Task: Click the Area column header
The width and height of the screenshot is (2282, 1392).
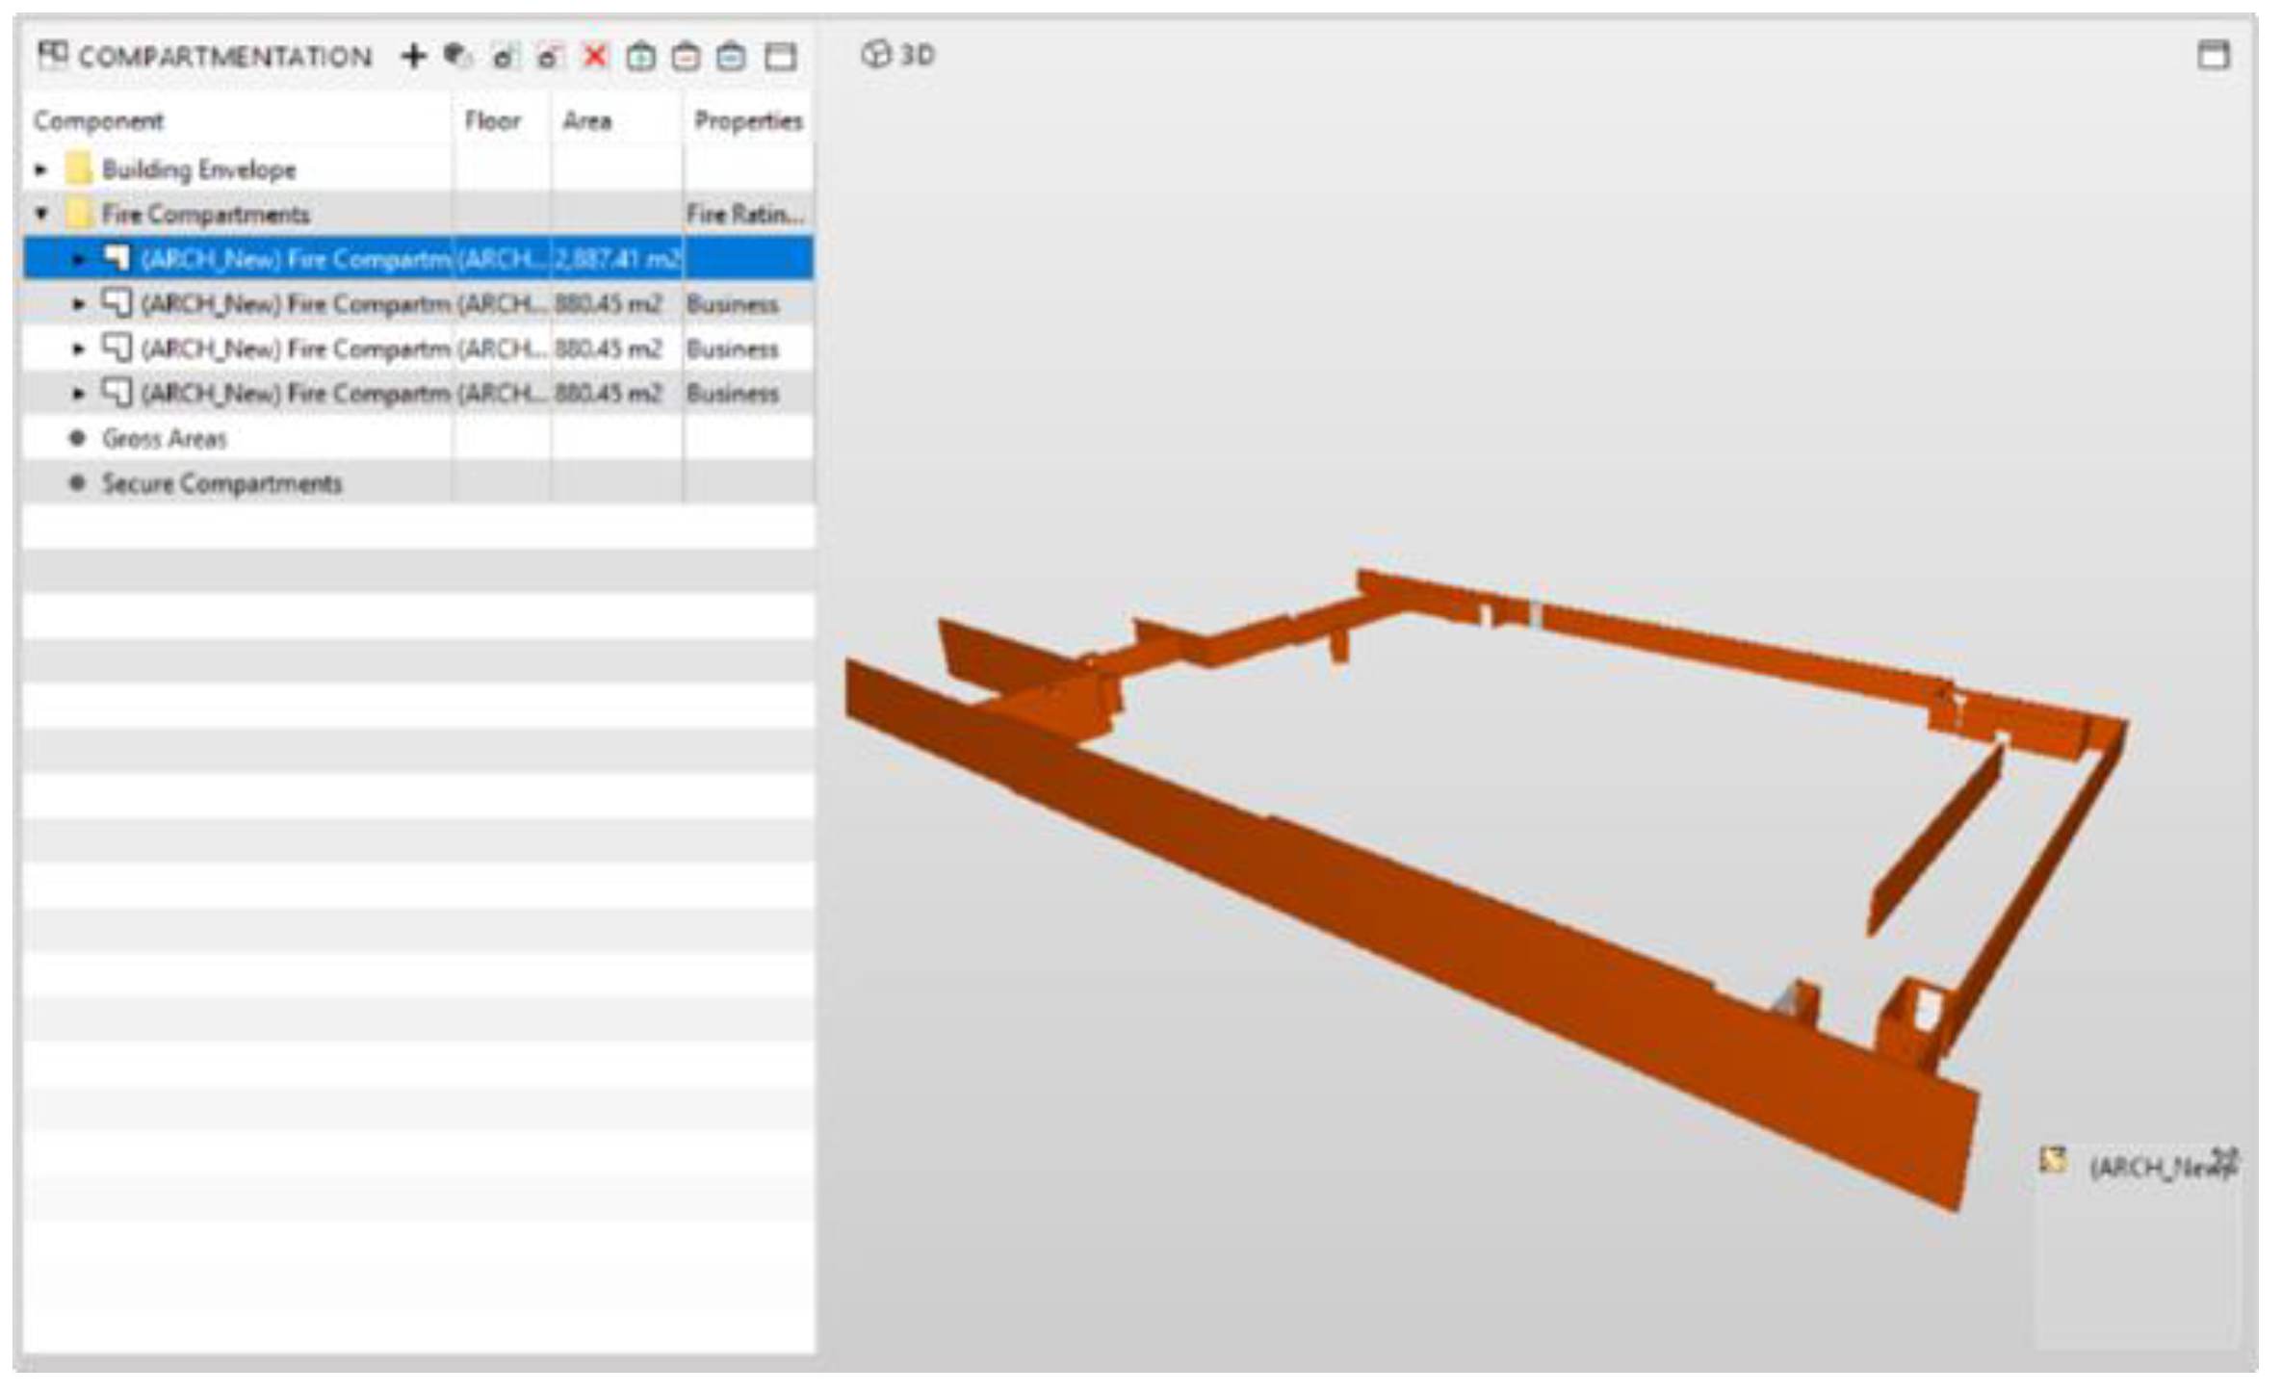Action: 586,121
